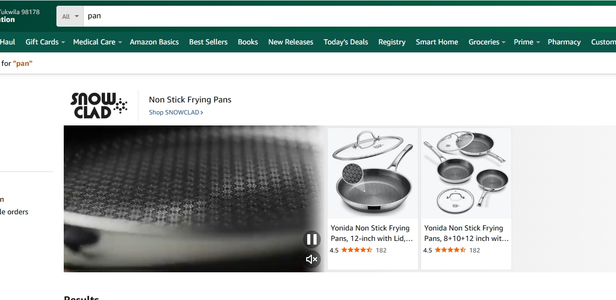Pause the Snowclad ad video
Viewport: 616px width, 300px height.
(x=312, y=239)
